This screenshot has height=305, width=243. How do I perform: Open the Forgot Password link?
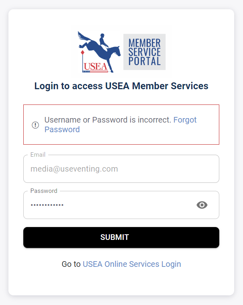185,120
